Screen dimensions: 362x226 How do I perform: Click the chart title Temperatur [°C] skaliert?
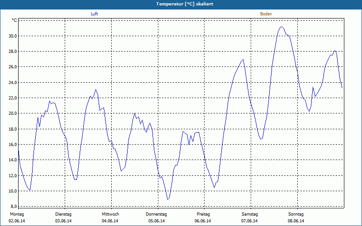pos(185,4)
